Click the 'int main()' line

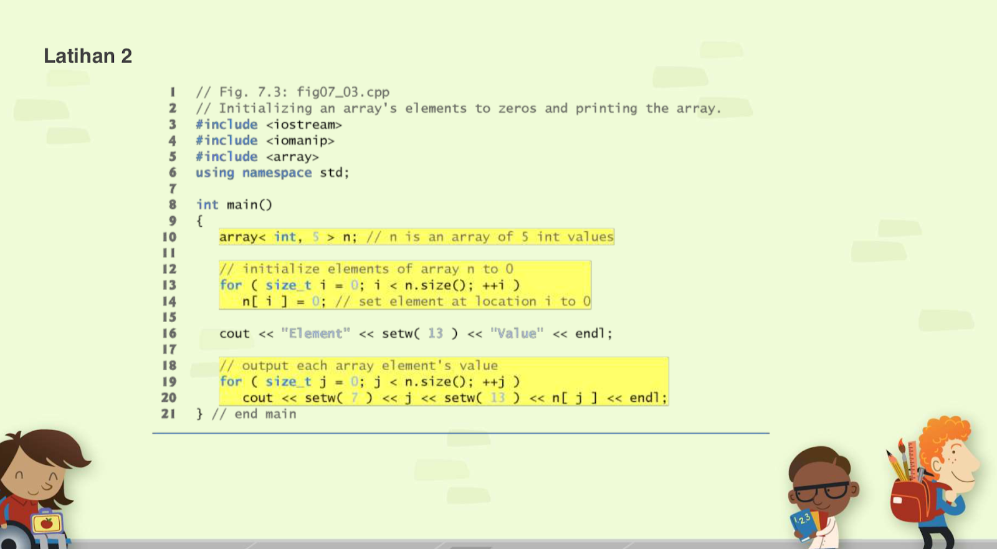(234, 205)
